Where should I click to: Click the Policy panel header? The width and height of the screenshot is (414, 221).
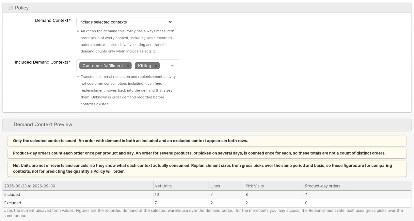207,7
